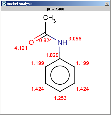
Task: Select the left 1.199 ortho value
Action: point(38,63)
